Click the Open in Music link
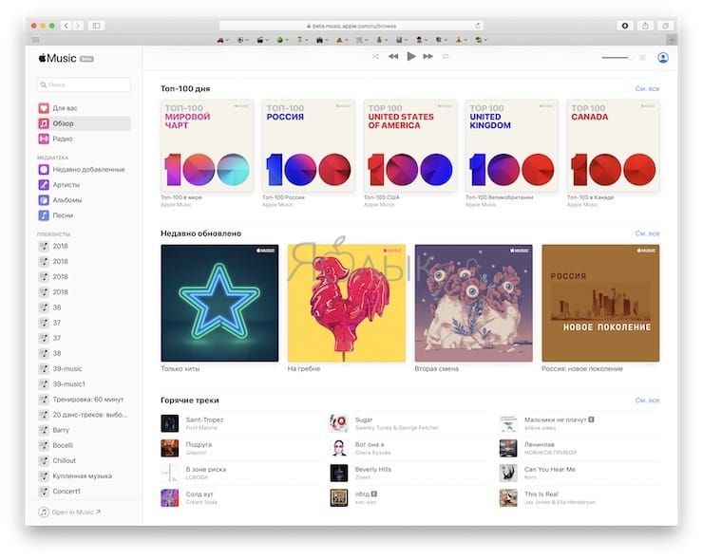The image size is (703, 559). [x=70, y=512]
